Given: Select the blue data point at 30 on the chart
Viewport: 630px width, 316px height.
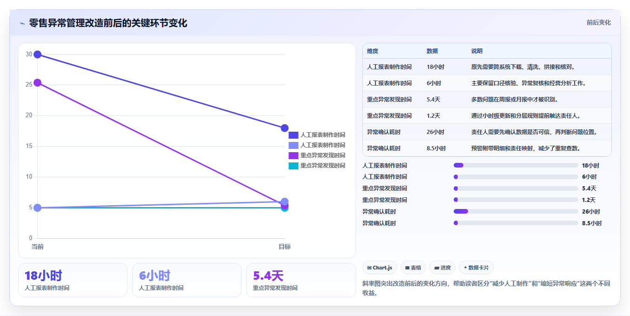Looking at the screenshot, I should (38, 54).
